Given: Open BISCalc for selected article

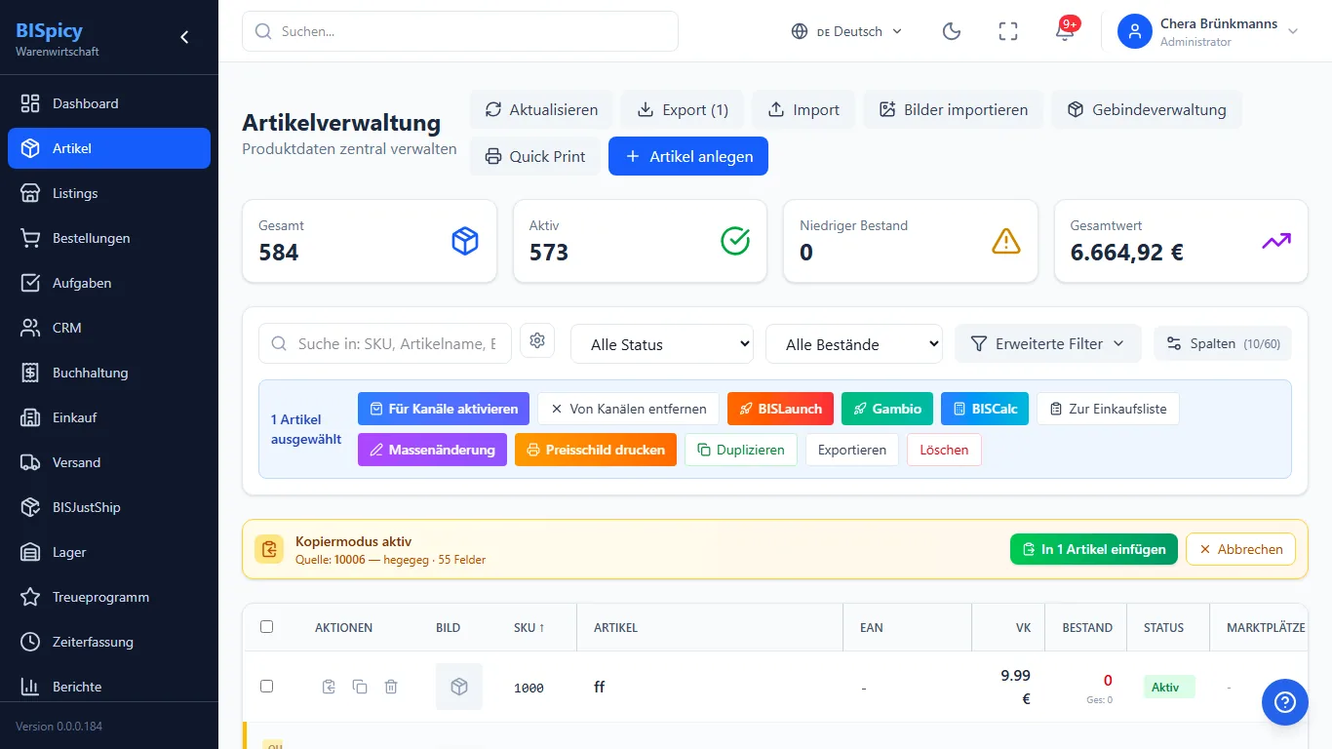Looking at the screenshot, I should tap(985, 409).
